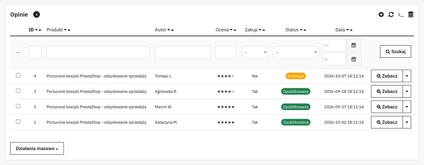The width and height of the screenshot is (424, 165).
Task: Click the date 2026-09-27 18:12:14
Action: coord(344,107)
